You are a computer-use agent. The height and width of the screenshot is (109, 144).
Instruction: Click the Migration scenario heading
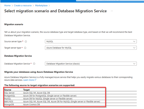tap(14, 24)
